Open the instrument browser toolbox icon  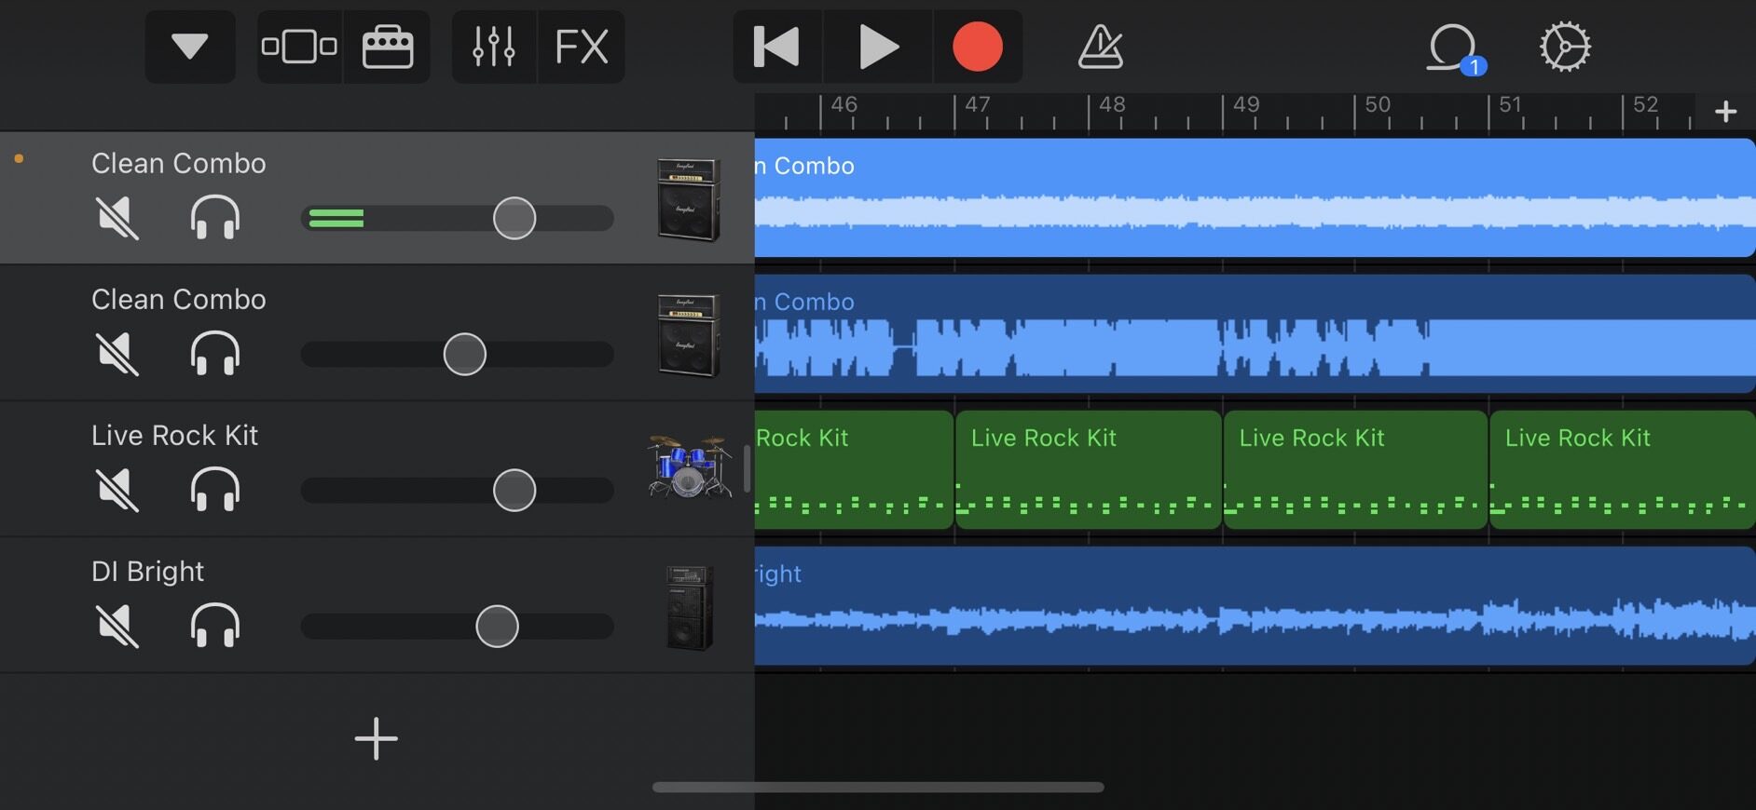tap(388, 47)
